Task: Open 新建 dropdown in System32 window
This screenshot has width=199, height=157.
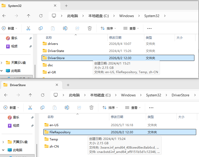Action: 9,28
